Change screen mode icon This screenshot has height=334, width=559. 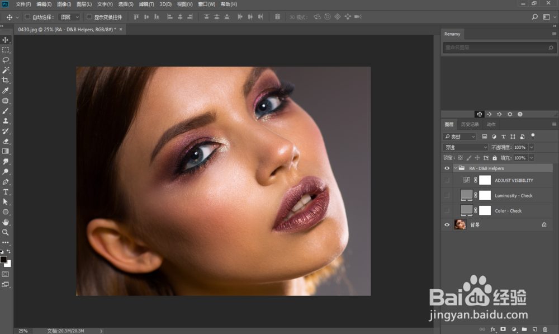tap(6, 284)
